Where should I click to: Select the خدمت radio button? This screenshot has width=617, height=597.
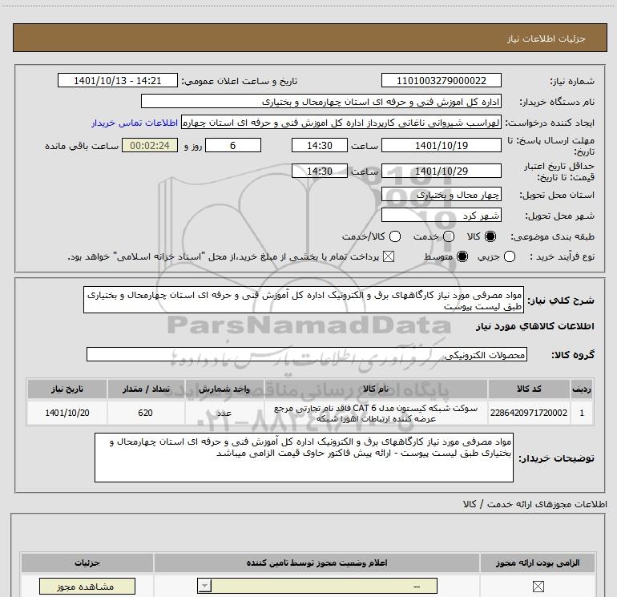coord(449,236)
